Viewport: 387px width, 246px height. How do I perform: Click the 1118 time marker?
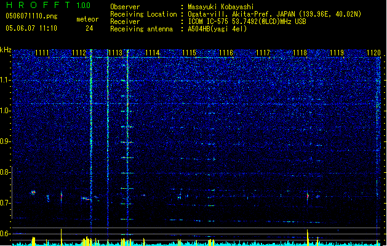(300, 53)
